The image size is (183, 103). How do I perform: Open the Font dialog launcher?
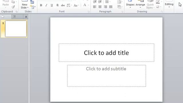click(89, 11)
